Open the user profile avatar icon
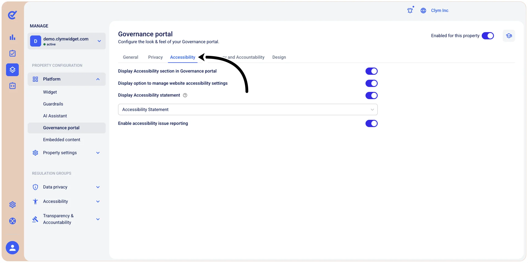Screen dimensions: 528x263 point(12,248)
